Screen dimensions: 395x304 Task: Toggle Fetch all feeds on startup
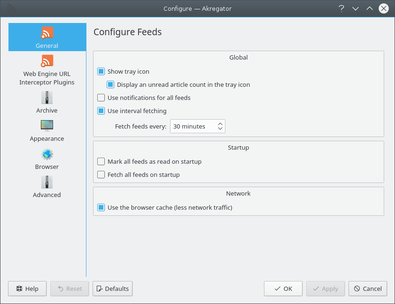tap(101, 175)
